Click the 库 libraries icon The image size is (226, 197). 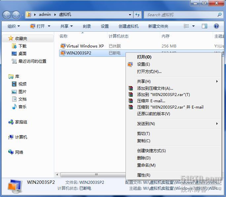pyautogui.click(x=11, y=77)
